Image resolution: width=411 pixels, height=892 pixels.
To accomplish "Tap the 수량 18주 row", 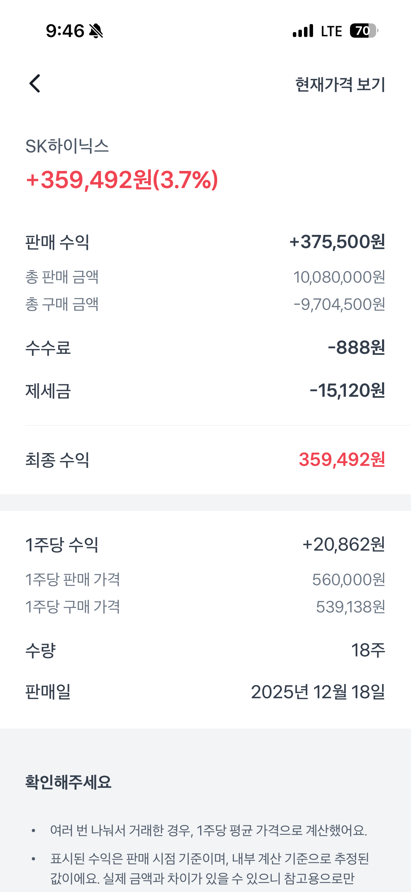I will coord(205,650).
